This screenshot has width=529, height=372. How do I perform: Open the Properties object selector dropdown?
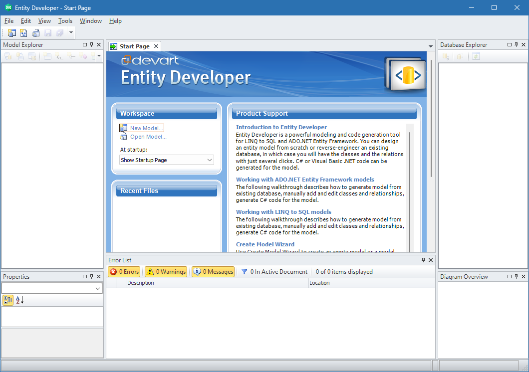[98, 288]
